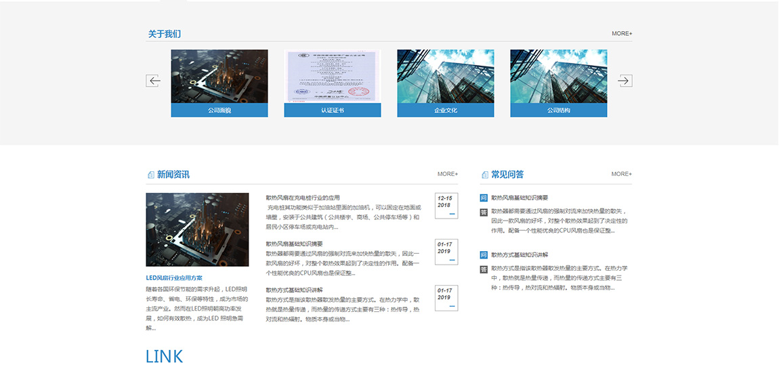
Task: Click the 问 icon beside 散热风扇基础知识摘要
Action: tap(484, 198)
